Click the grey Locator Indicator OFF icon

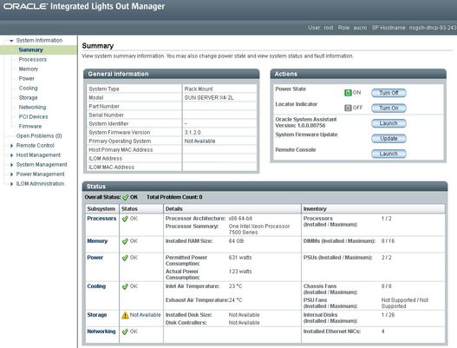348,108
